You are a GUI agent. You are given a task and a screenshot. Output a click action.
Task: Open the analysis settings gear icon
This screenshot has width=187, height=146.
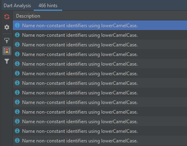point(7,27)
